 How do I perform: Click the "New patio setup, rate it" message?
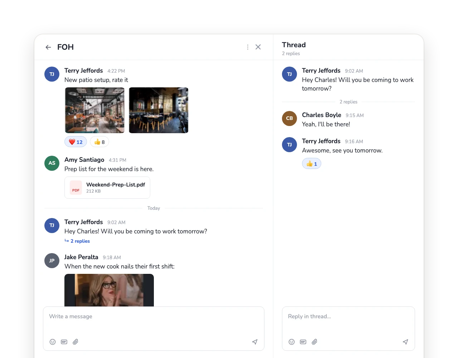point(96,80)
